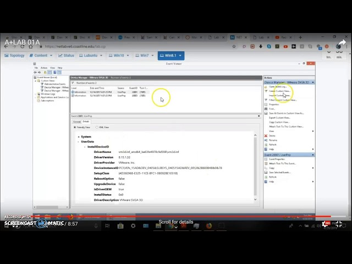Switch to the General tab

pos(77,122)
